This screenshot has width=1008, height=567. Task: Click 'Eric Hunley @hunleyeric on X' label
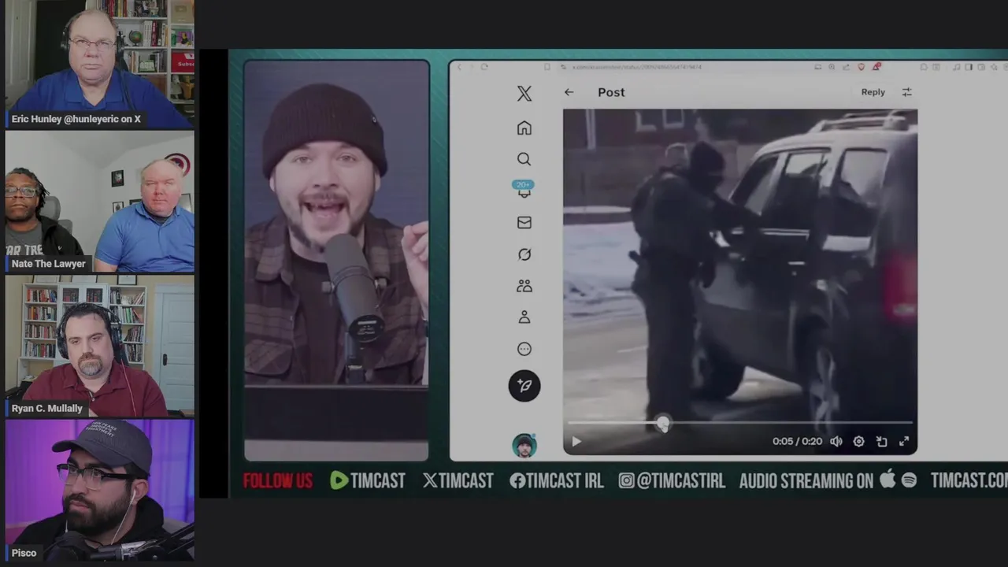(x=76, y=120)
